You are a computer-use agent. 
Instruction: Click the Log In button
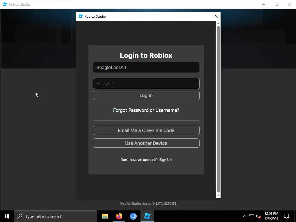tap(146, 95)
